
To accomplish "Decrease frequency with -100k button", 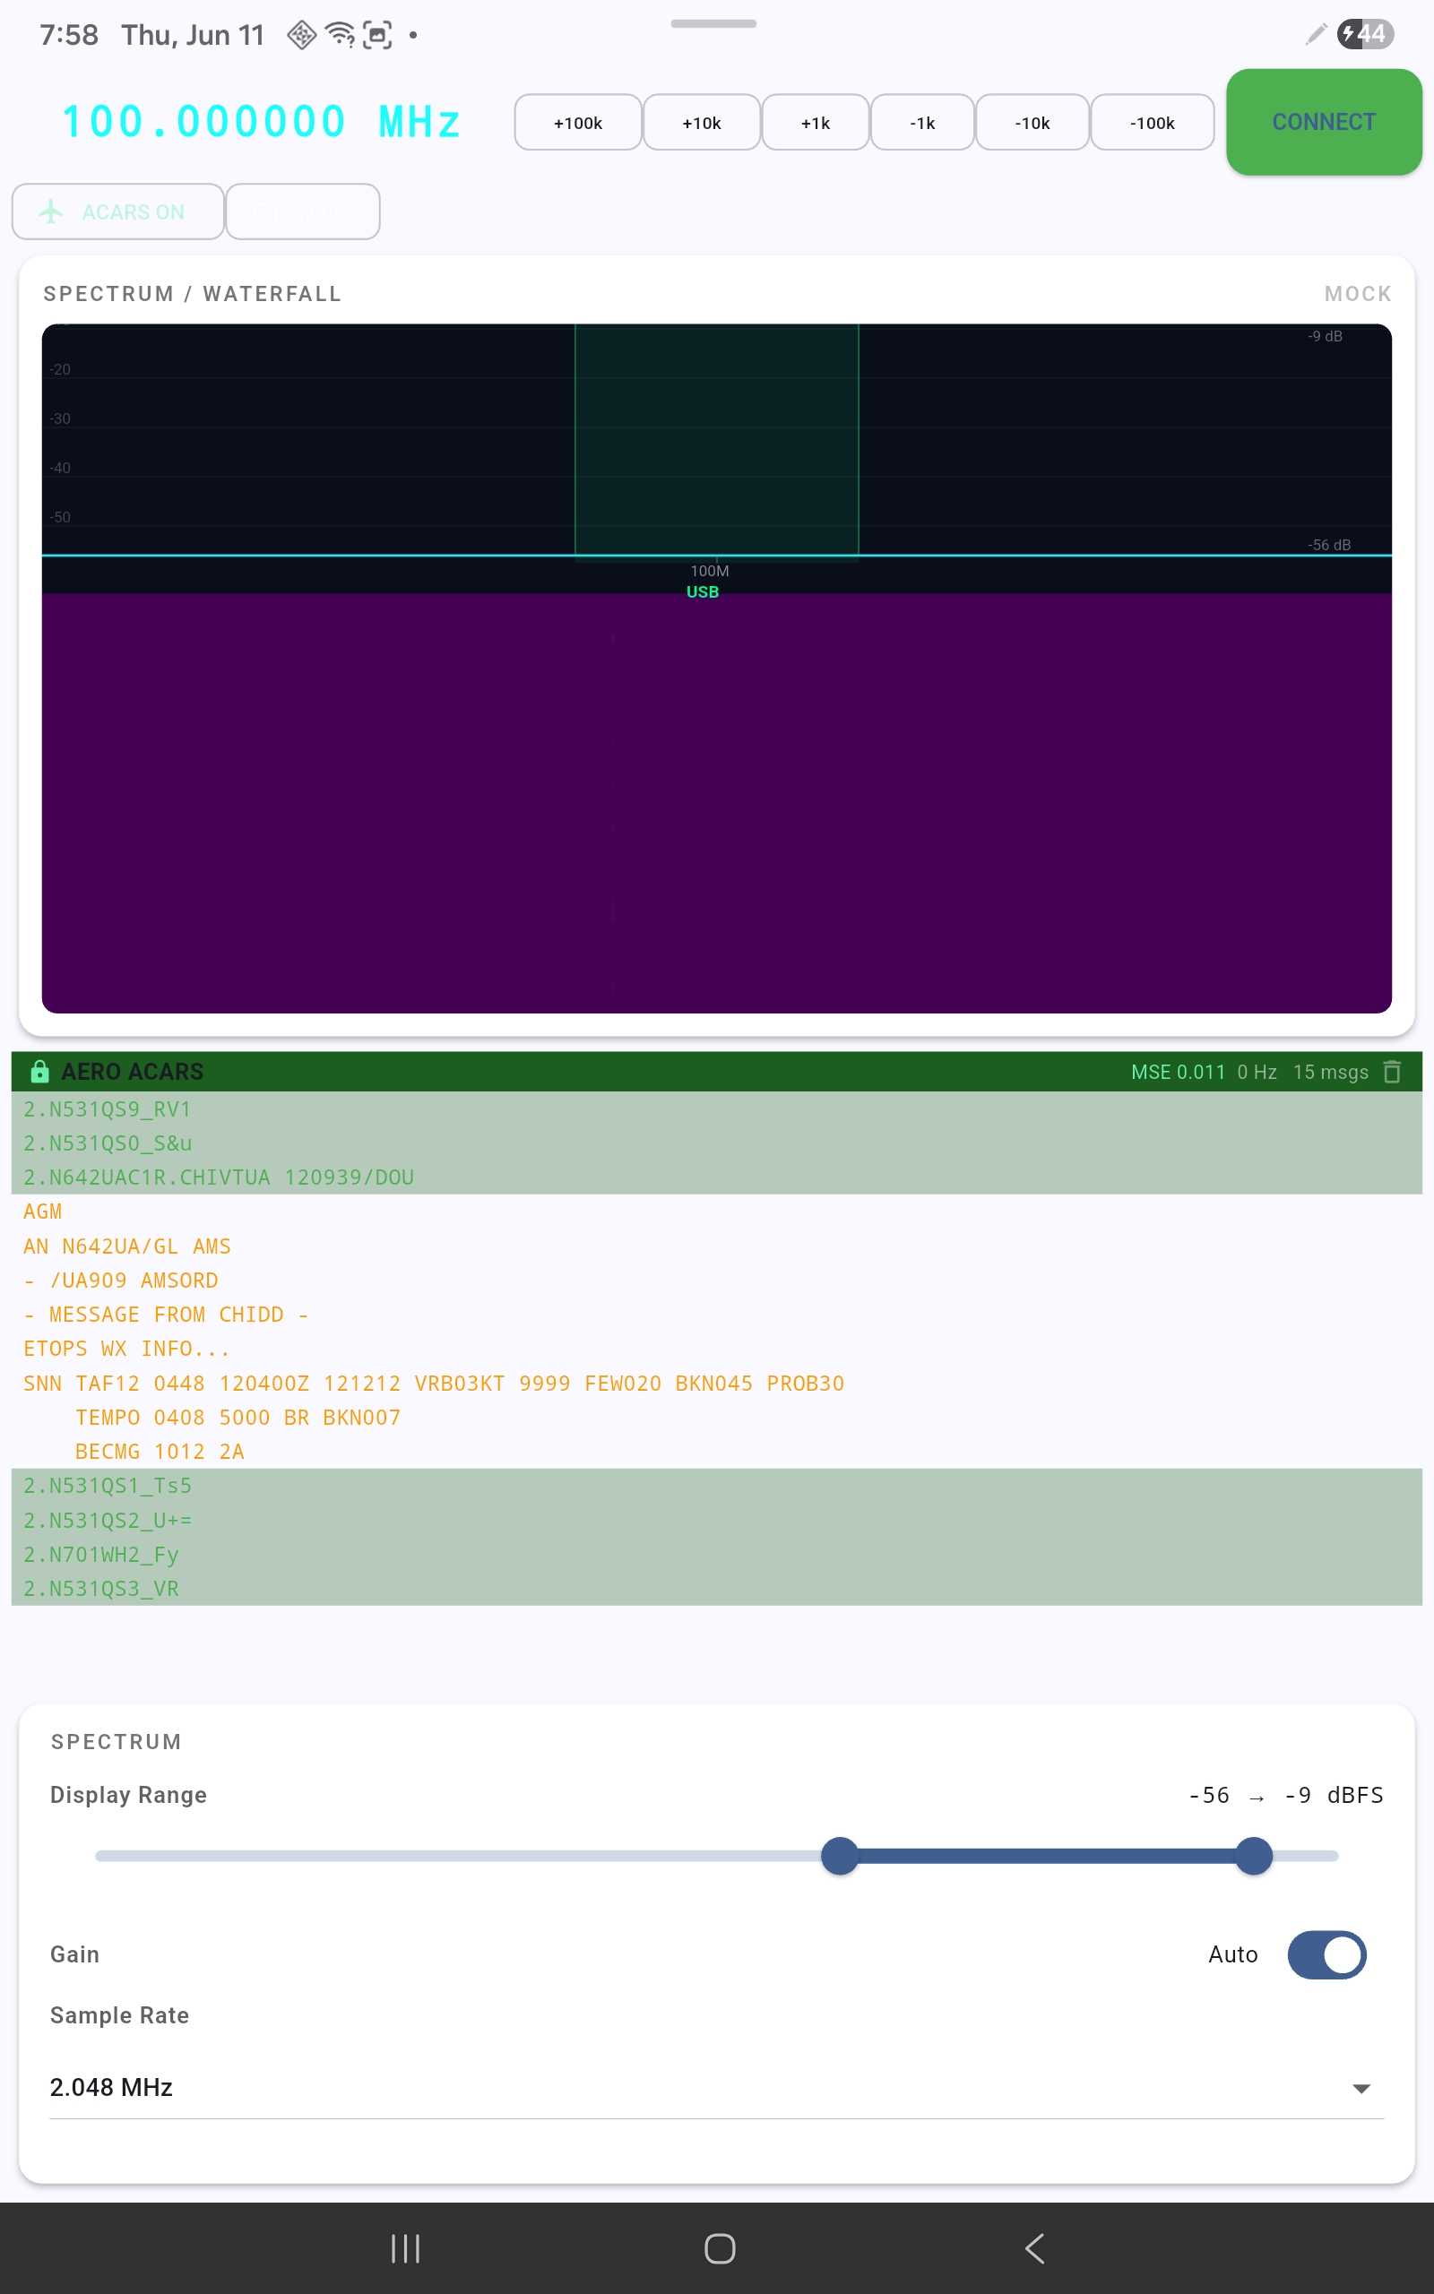I will point(1153,122).
